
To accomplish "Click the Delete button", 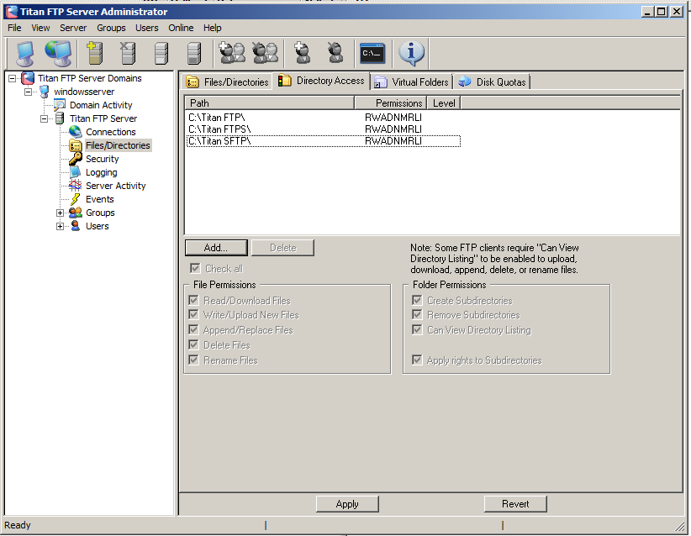I will pos(283,248).
